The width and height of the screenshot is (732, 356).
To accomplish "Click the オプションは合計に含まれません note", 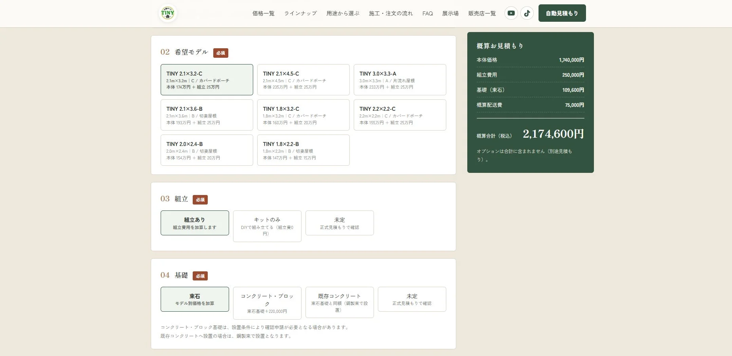I will click(524, 155).
